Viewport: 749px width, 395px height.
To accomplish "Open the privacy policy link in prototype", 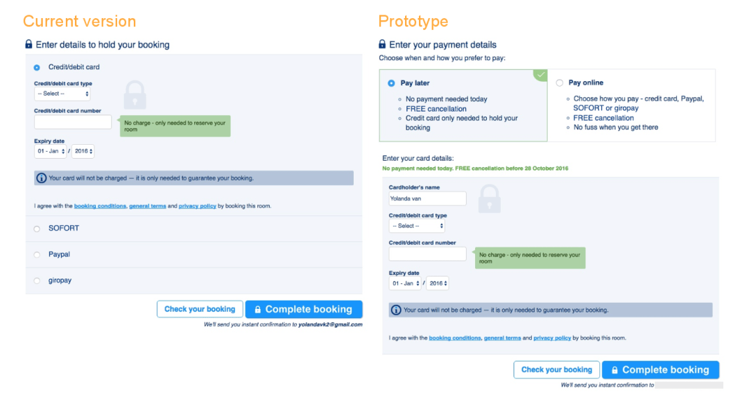I will coord(552,337).
